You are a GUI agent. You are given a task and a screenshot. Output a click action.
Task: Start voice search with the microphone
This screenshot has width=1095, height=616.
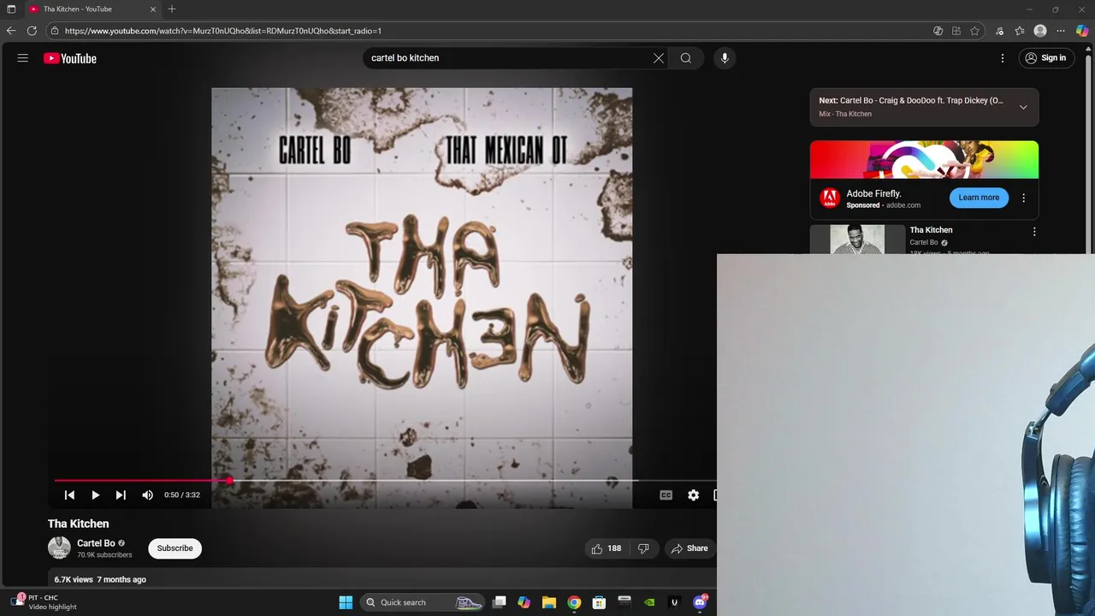pyautogui.click(x=725, y=58)
